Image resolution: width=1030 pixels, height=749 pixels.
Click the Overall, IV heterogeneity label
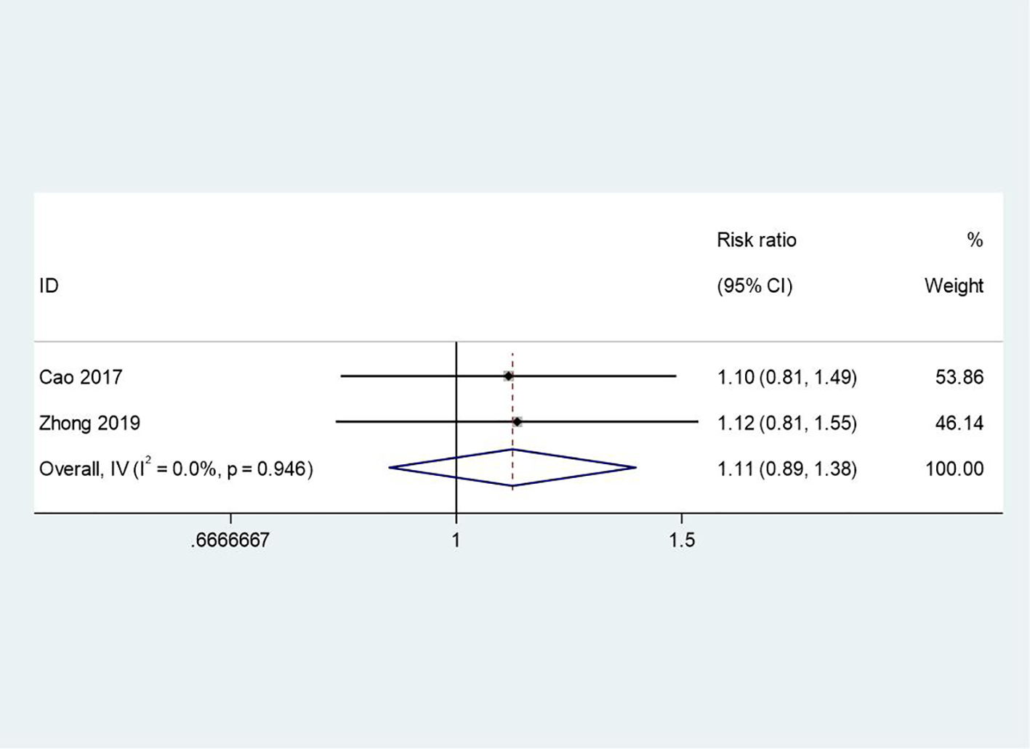coord(176,469)
